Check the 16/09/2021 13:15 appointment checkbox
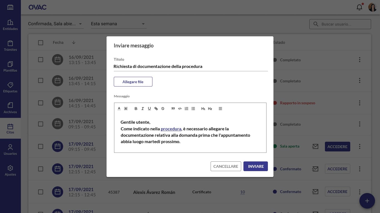The width and height of the screenshot is (380, 213). tap(41, 60)
